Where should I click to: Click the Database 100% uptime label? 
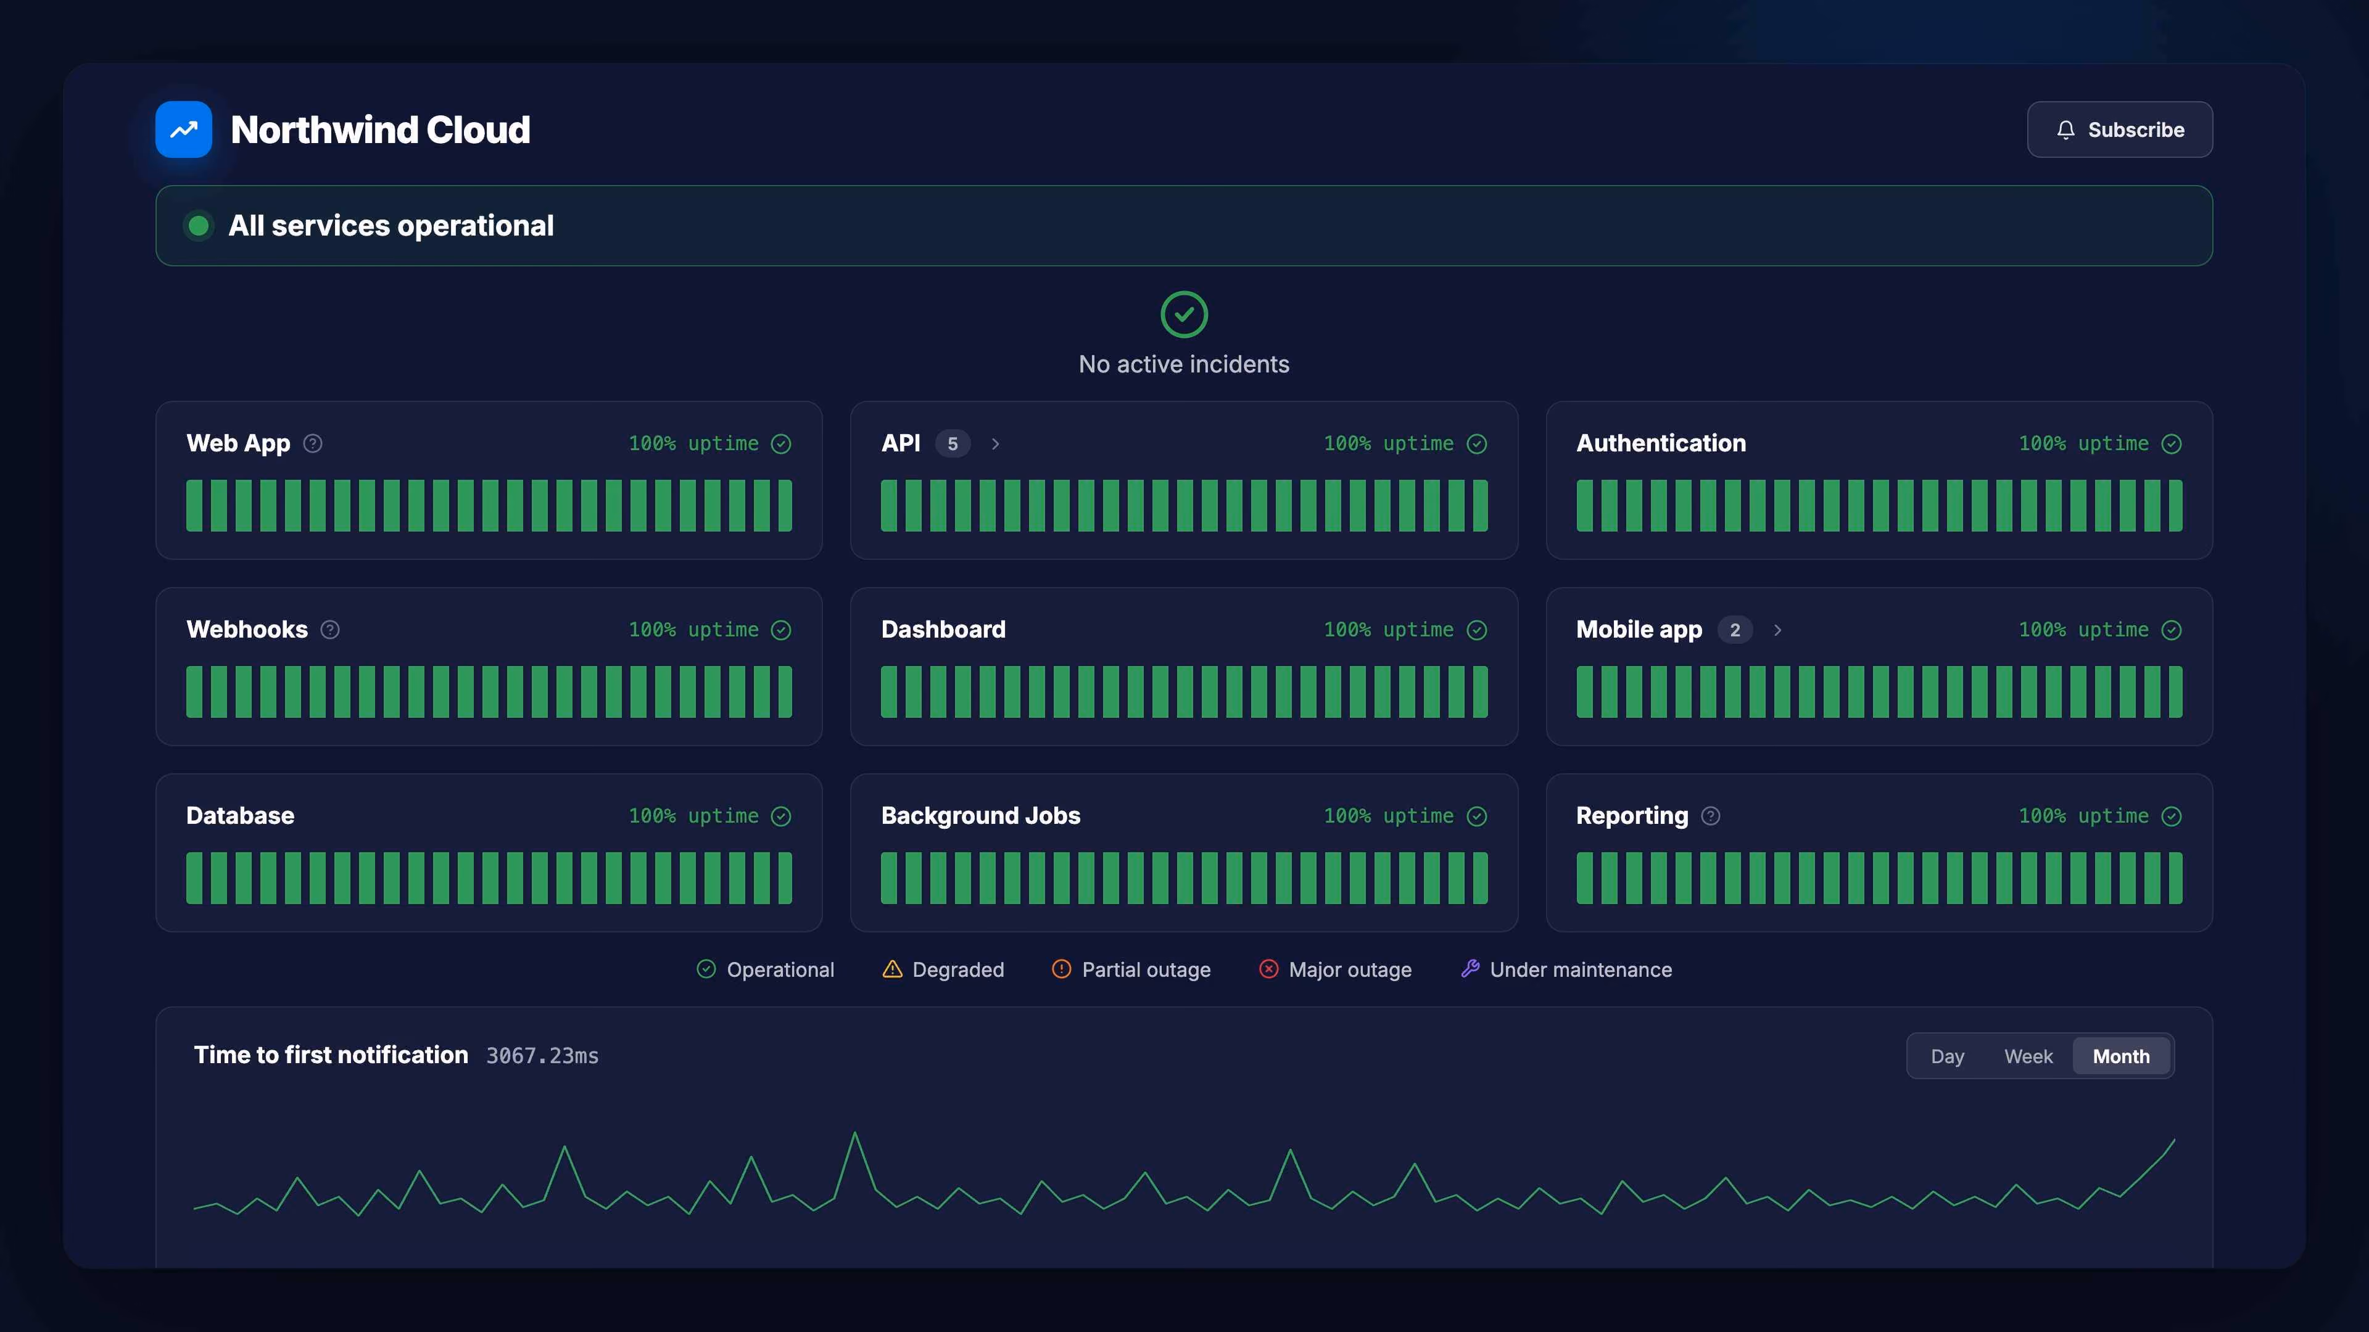(693, 816)
